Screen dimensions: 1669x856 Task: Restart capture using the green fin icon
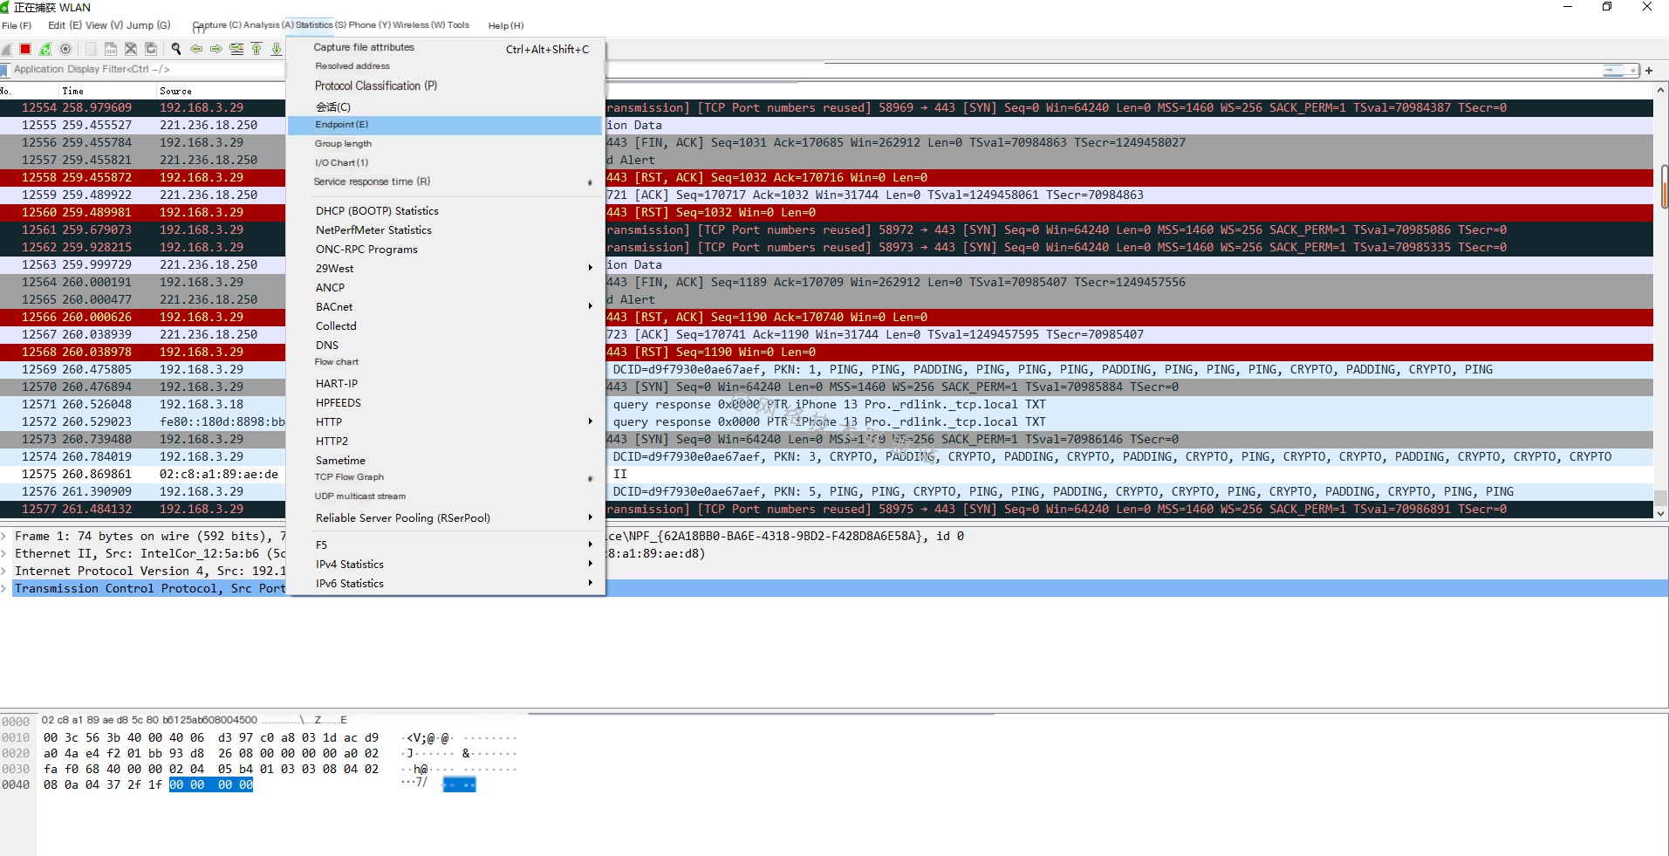[45, 49]
